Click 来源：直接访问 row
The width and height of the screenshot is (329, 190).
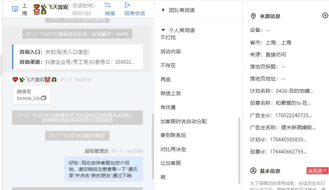click(268, 55)
